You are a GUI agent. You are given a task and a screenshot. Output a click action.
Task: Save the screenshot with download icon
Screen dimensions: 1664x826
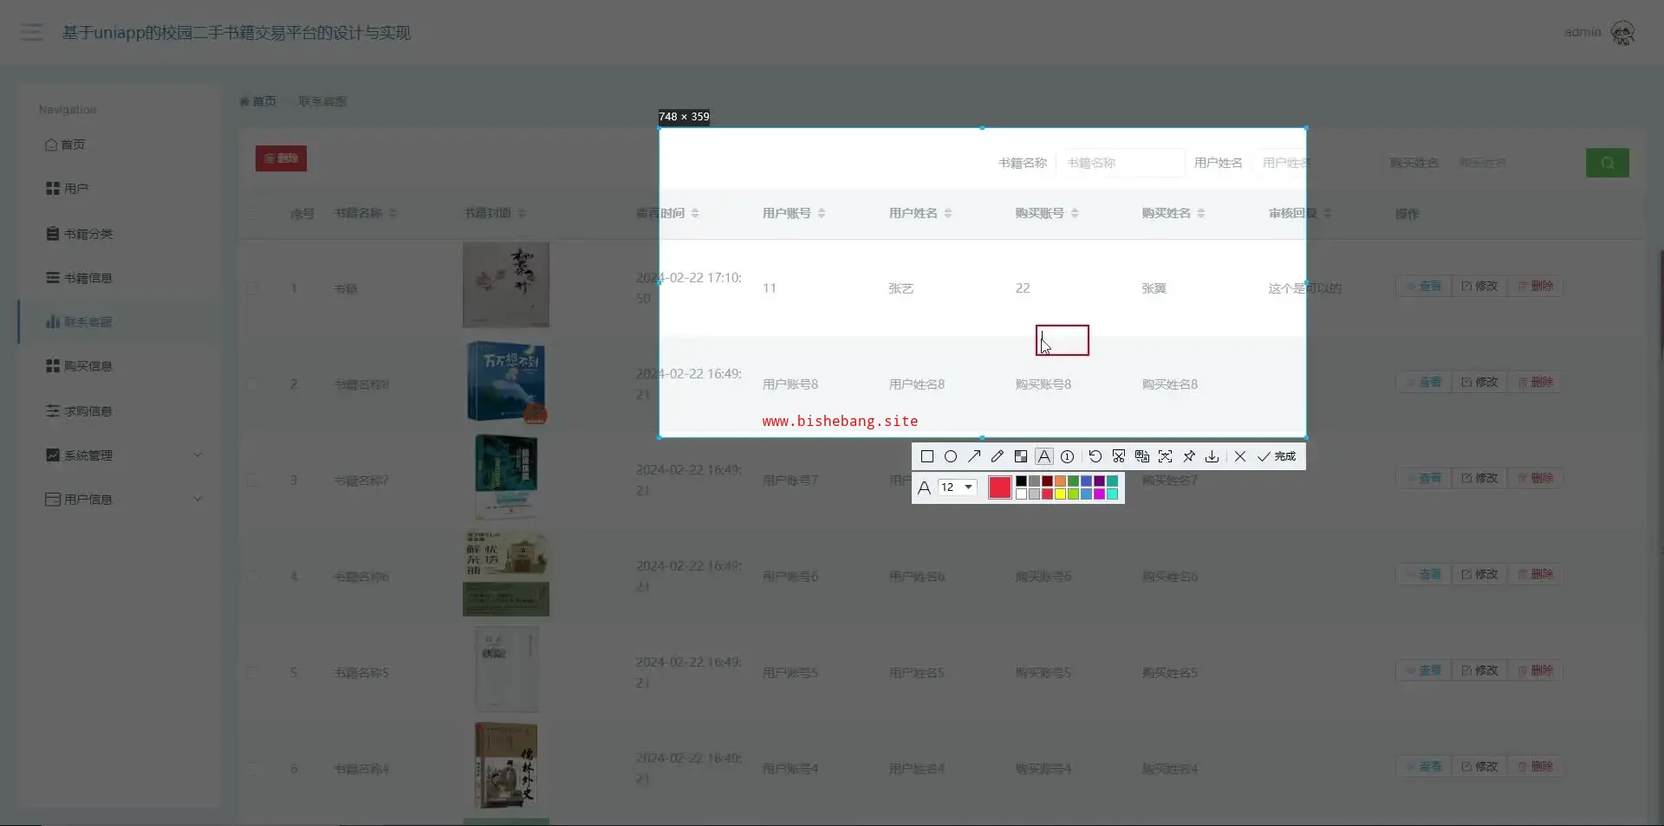pyautogui.click(x=1212, y=456)
